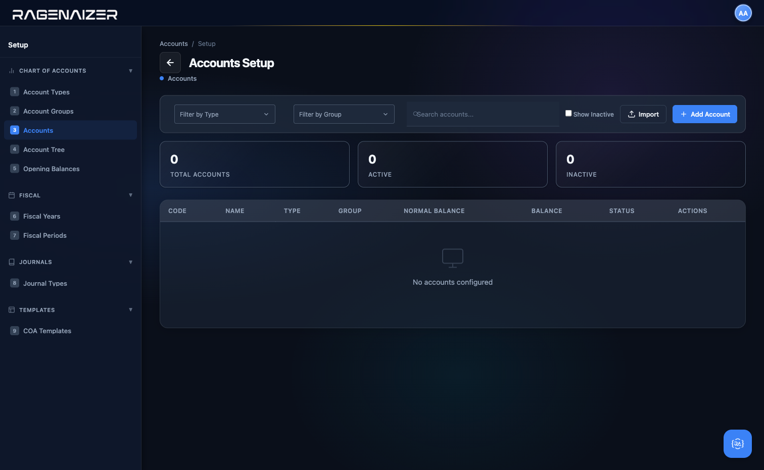Screen dimensions: 764x470
Task: Click the step 3 number badge
Action: click(15, 130)
